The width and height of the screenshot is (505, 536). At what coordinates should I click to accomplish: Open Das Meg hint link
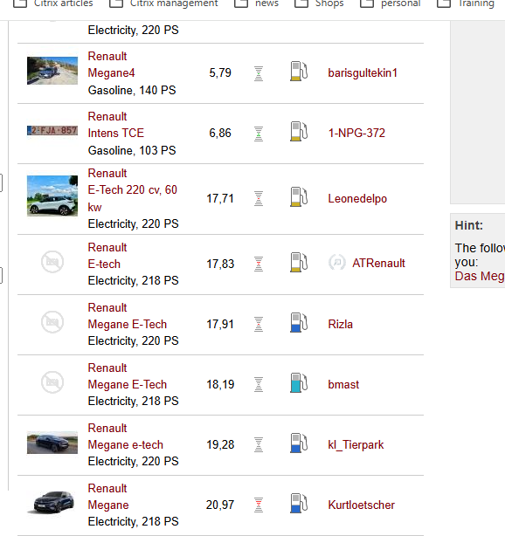click(480, 276)
